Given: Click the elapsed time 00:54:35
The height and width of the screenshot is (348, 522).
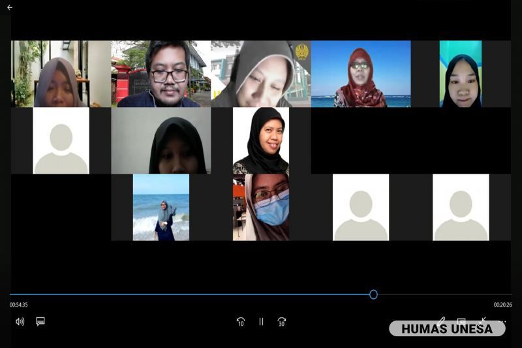Looking at the screenshot, I should (19, 305).
